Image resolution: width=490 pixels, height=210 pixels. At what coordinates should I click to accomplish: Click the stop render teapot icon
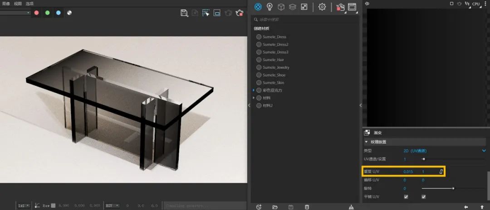point(240,13)
